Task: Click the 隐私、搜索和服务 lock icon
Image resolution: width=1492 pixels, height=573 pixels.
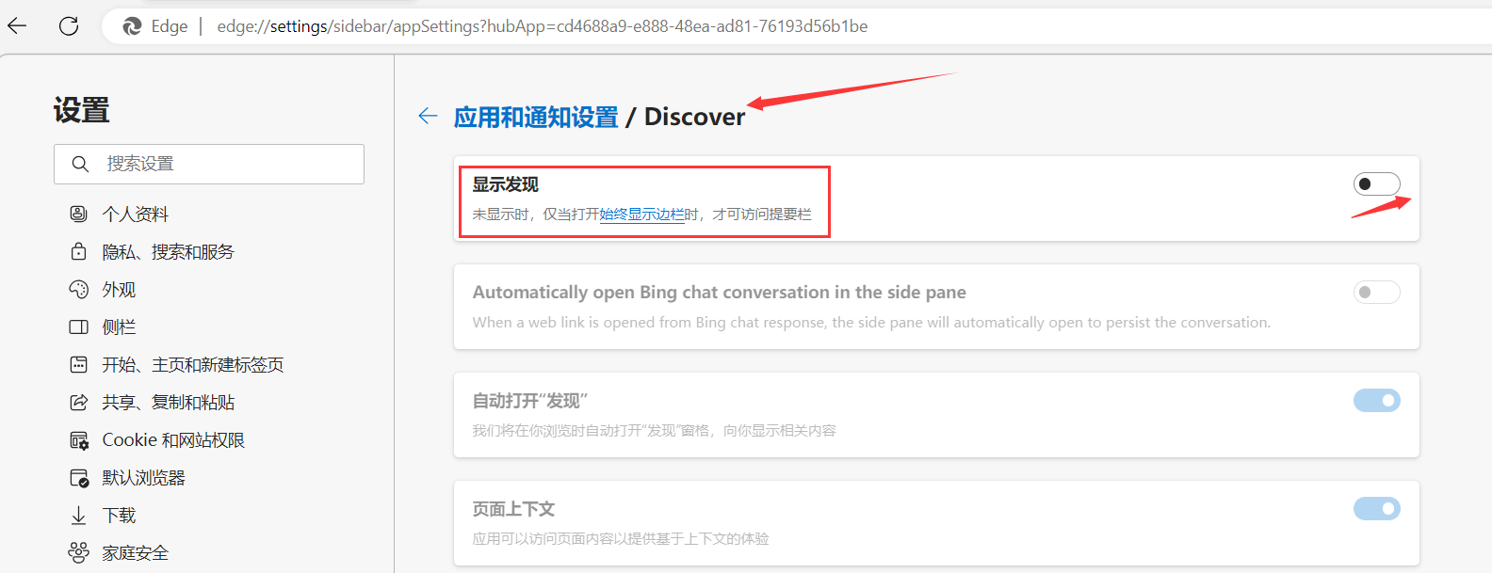Action: 79,251
